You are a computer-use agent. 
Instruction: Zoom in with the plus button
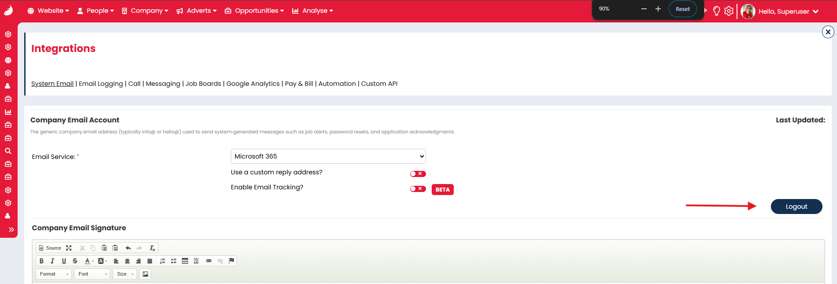pos(658,9)
